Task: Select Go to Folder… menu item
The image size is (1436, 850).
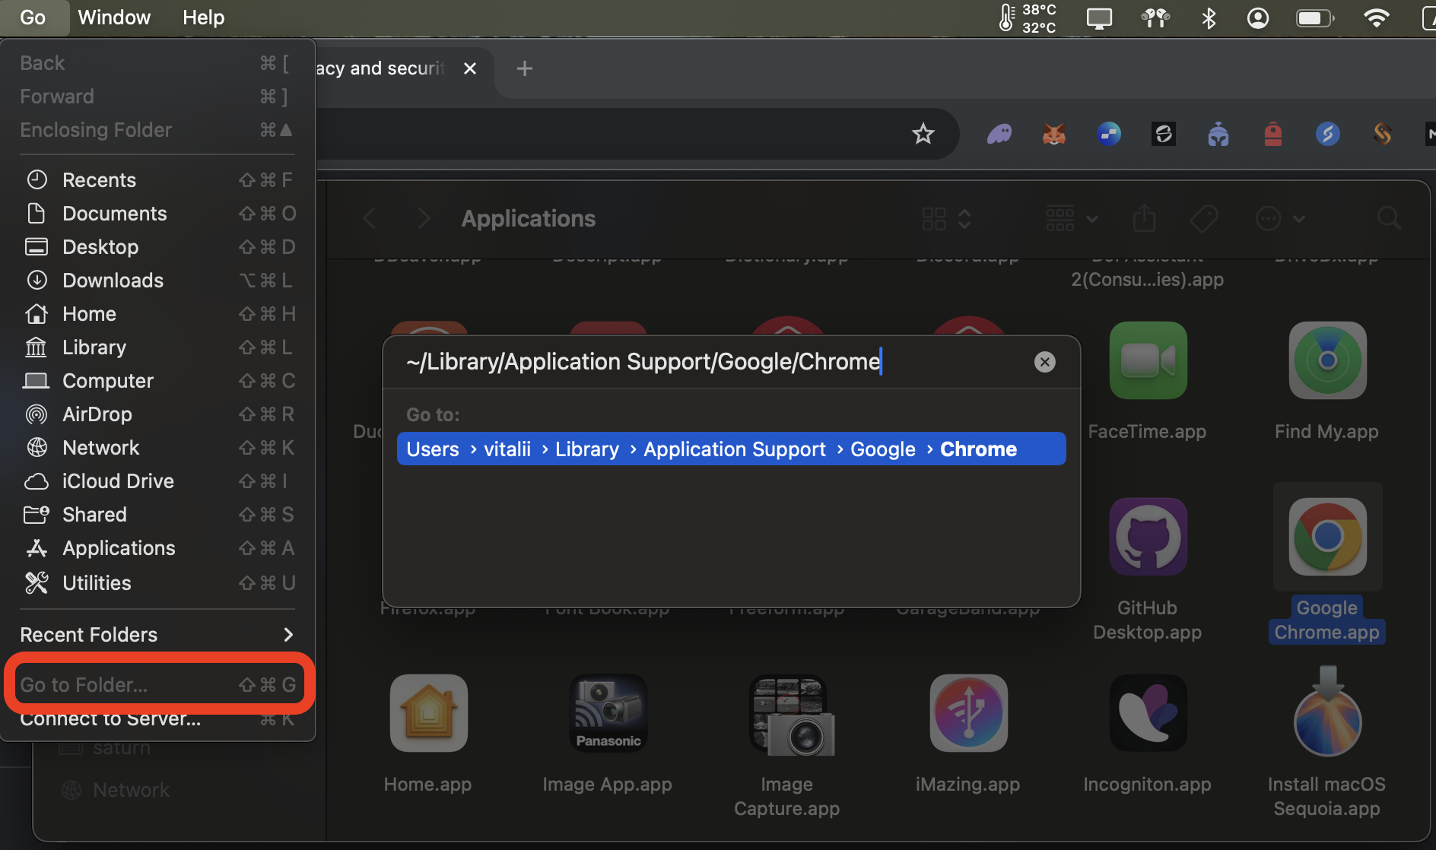Action: click(157, 685)
